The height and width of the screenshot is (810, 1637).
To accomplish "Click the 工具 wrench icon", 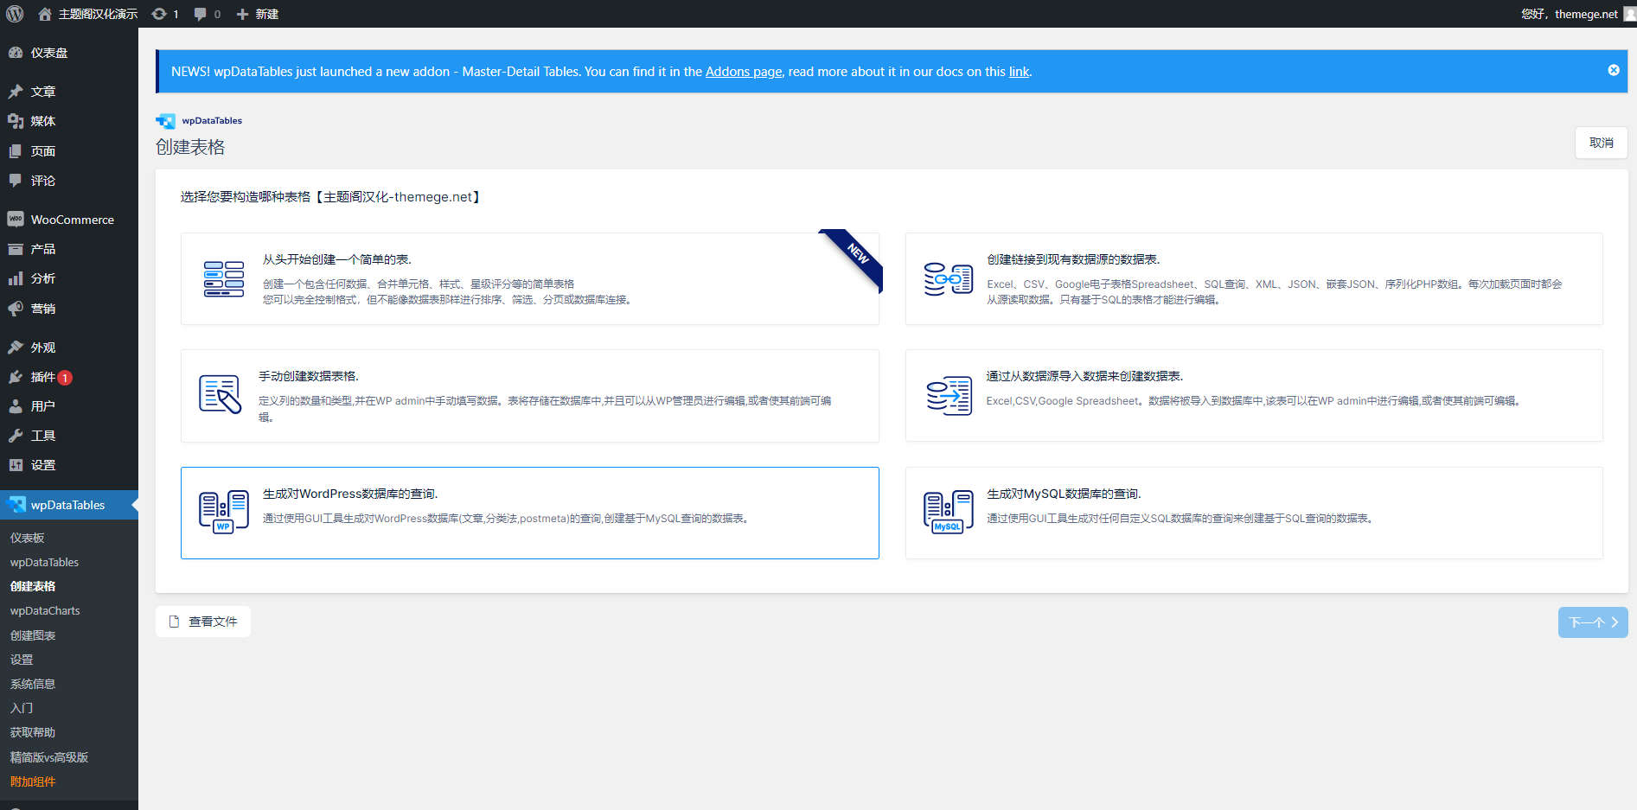I will click(x=16, y=436).
